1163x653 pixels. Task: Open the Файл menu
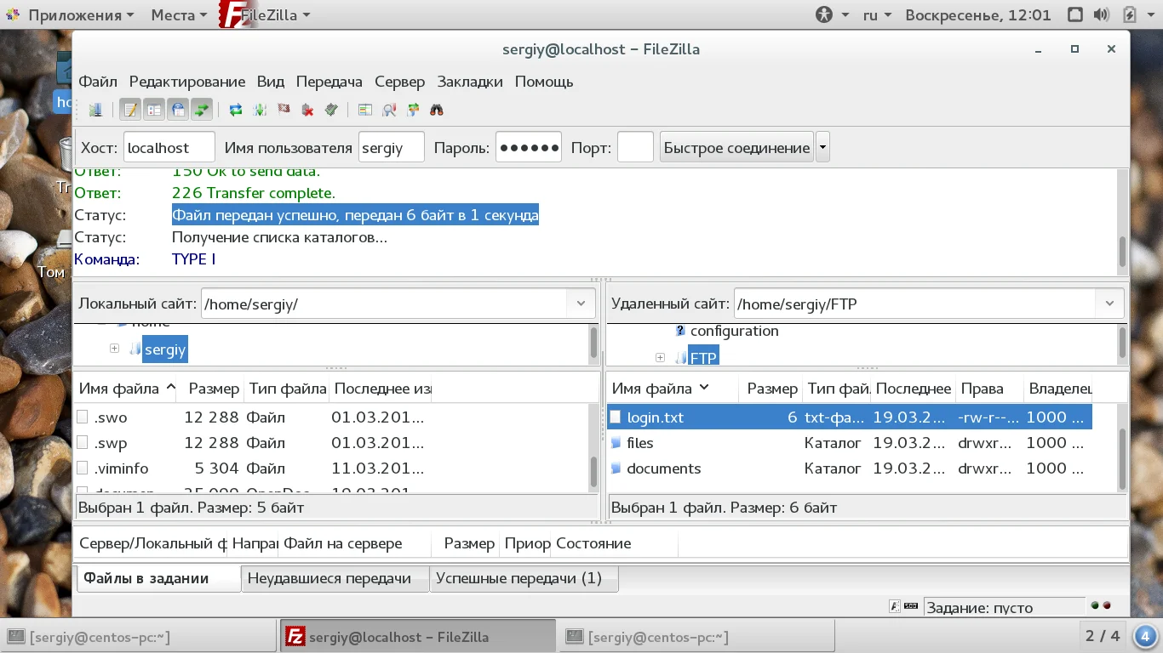pyautogui.click(x=98, y=82)
